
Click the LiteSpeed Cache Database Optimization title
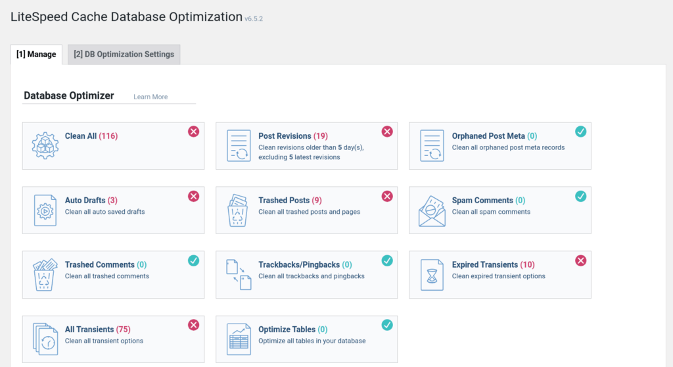point(127,16)
